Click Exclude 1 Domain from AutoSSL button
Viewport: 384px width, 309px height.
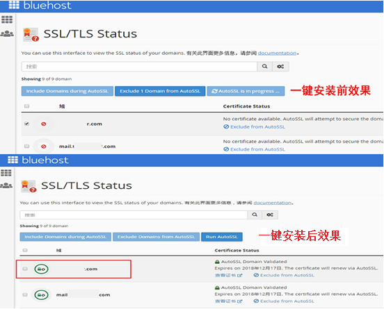[x=160, y=91]
